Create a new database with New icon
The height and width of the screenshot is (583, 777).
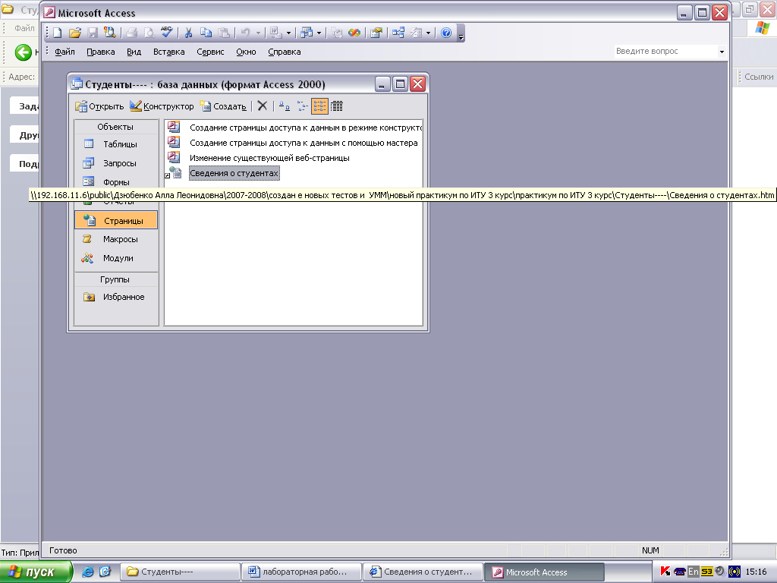(x=58, y=33)
